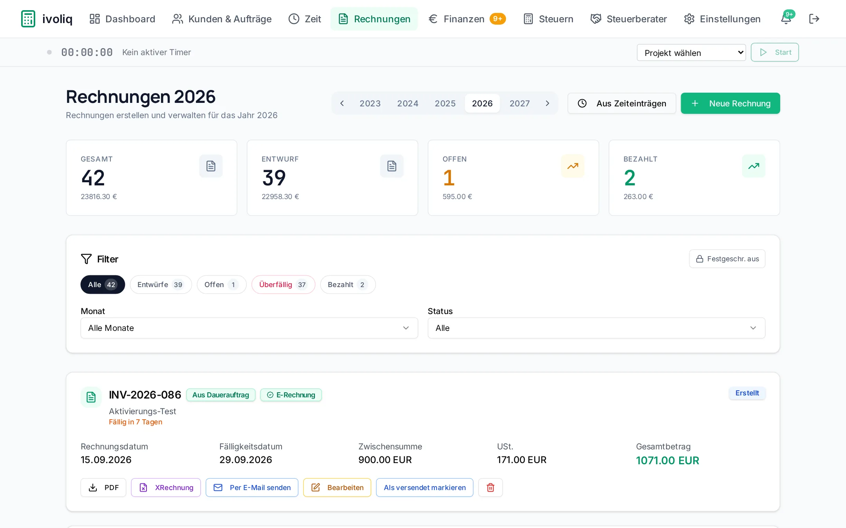This screenshot has height=528, width=846.
Task: Download invoice PDF for INV-2026-086
Action: coord(103,487)
